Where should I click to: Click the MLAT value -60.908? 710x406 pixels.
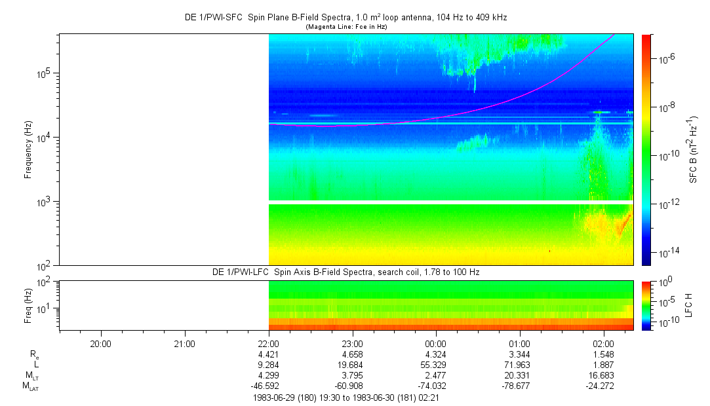click(x=349, y=386)
